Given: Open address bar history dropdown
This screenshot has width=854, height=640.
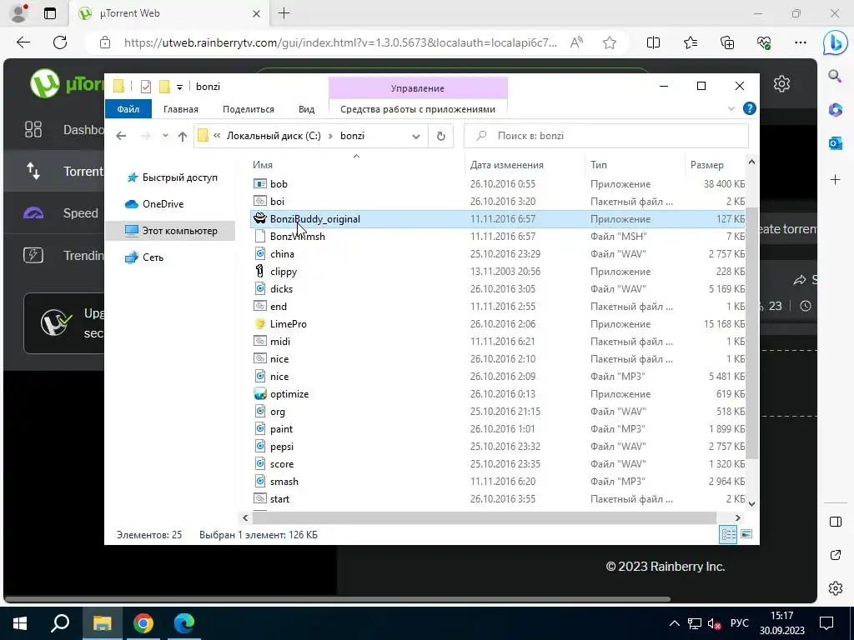Looking at the screenshot, I should 416,137.
